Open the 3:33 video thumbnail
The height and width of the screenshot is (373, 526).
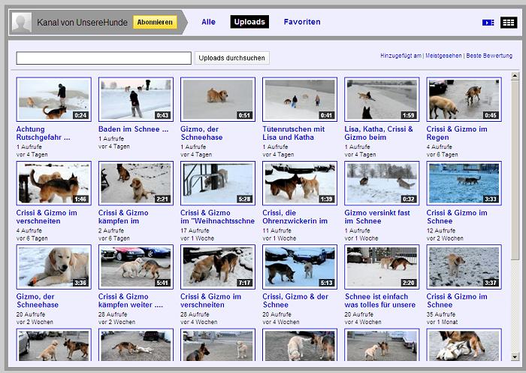tap(464, 183)
